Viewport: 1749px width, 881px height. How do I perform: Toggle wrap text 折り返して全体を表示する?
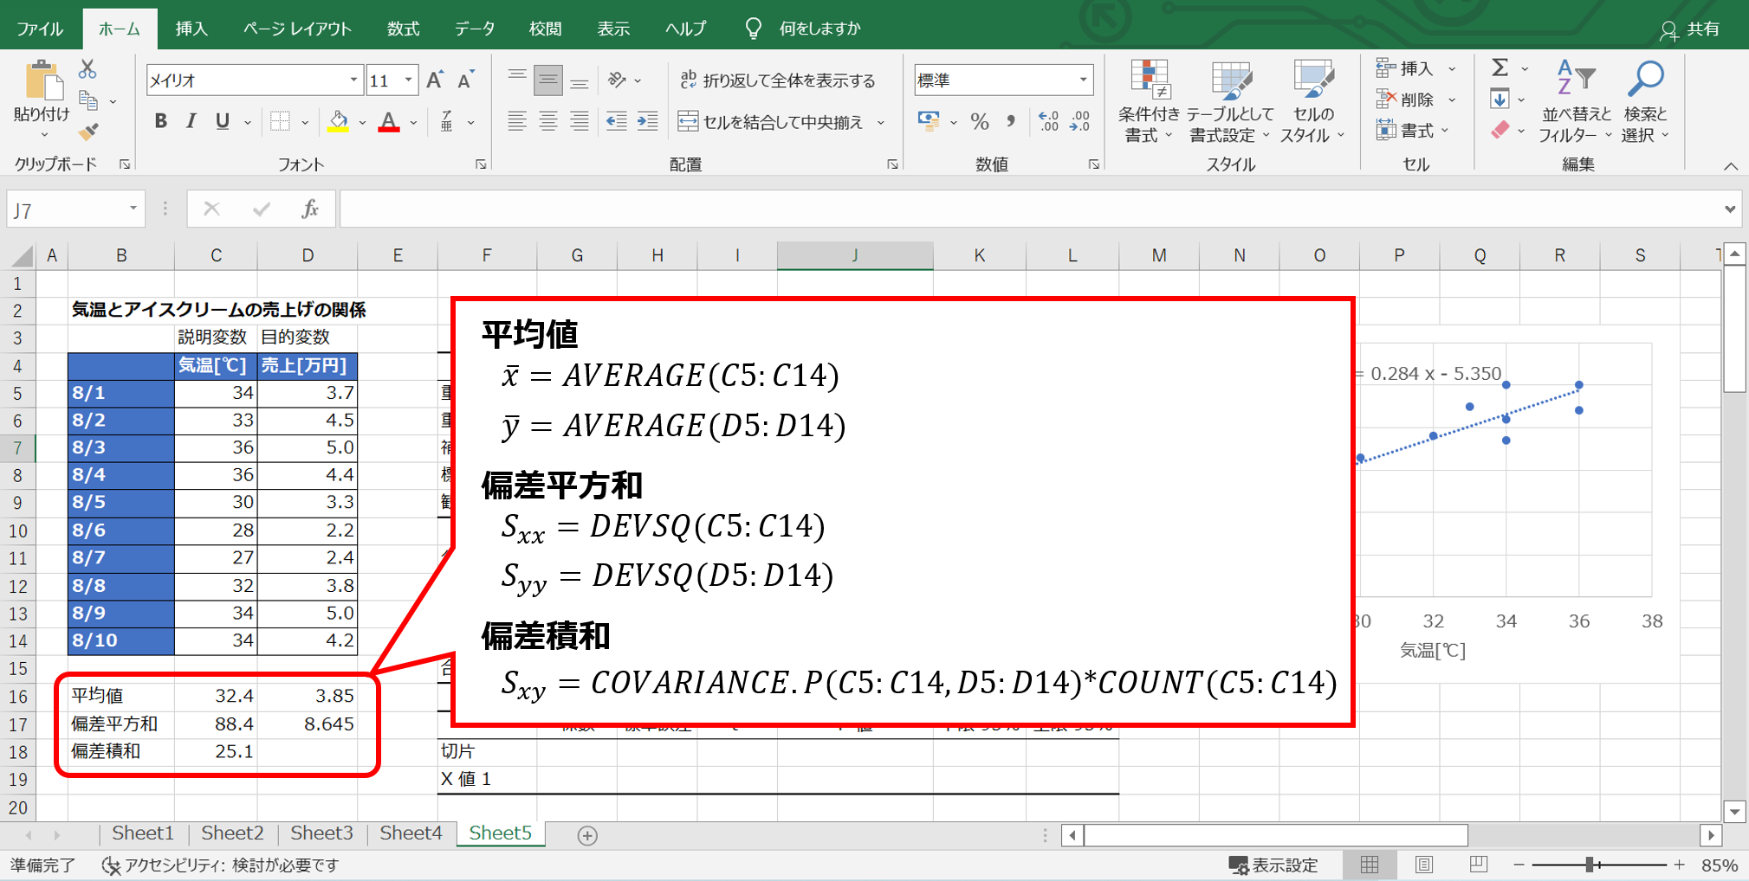tap(777, 80)
